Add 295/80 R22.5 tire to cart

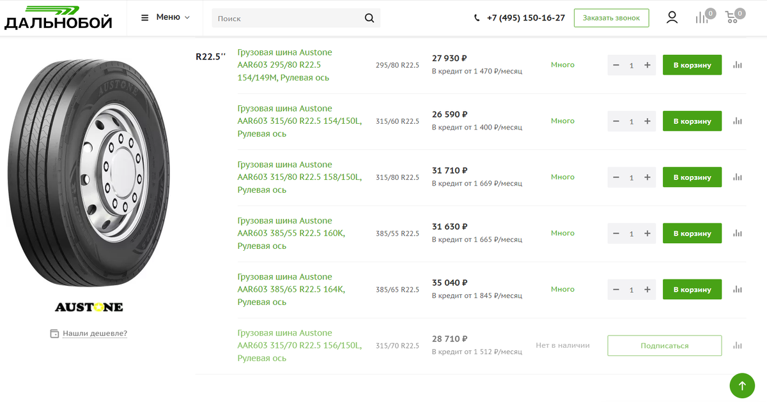click(x=692, y=65)
